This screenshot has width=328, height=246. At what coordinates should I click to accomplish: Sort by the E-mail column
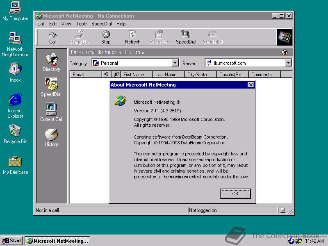tap(86, 75)
